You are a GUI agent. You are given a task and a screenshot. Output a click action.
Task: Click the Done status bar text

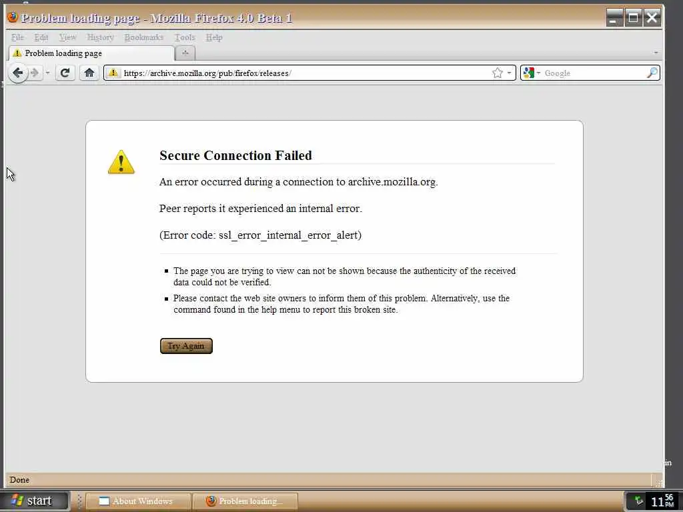pos(19,480)
